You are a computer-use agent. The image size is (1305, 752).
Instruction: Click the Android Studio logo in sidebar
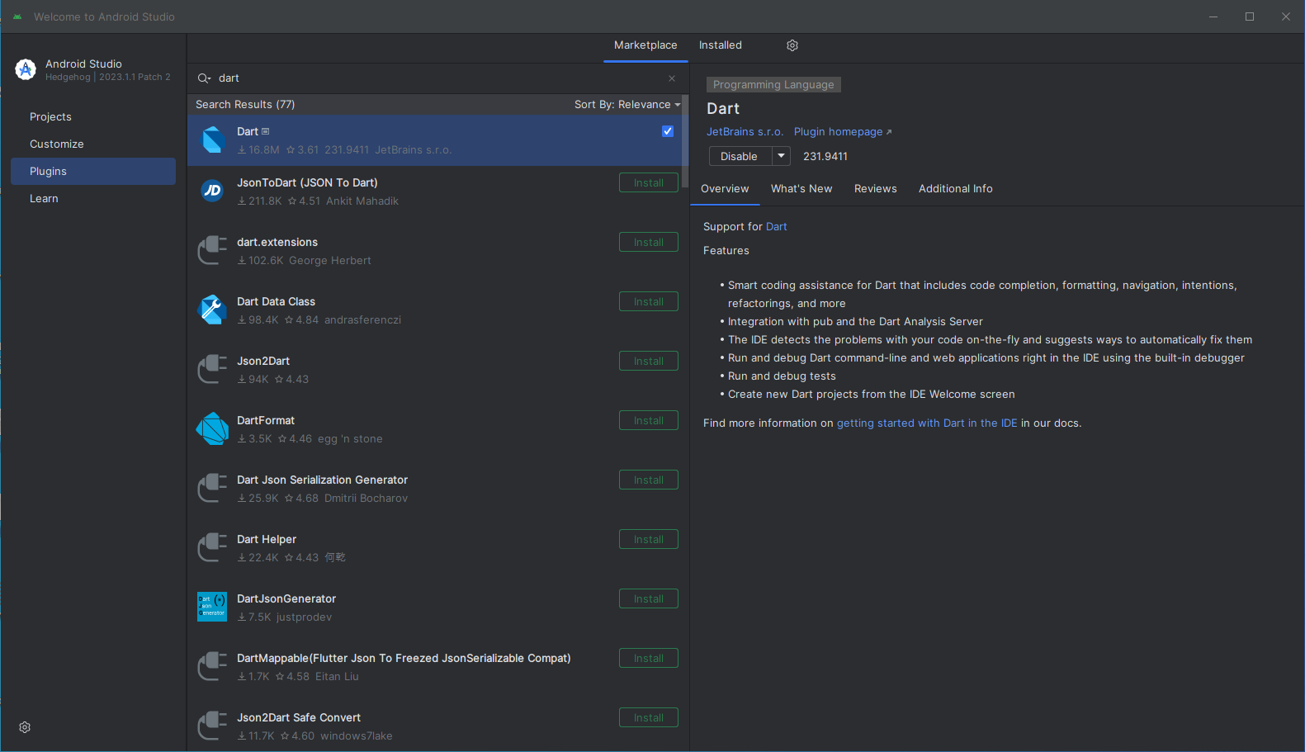pos(26,70)
